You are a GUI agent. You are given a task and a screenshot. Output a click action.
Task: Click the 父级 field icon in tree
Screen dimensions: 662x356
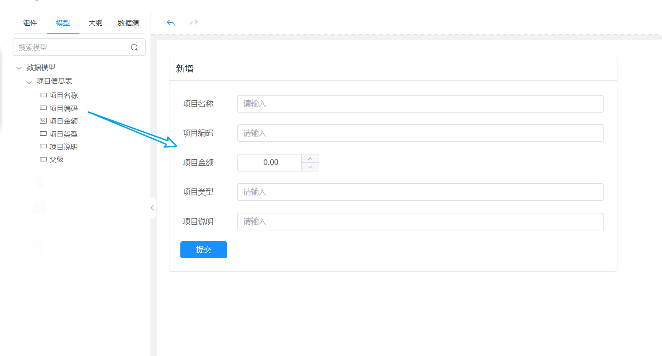(43, 159)
